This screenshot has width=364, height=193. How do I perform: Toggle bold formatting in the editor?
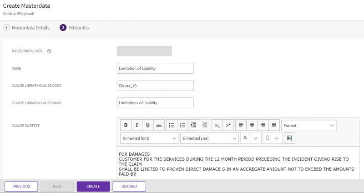(126, 125)
